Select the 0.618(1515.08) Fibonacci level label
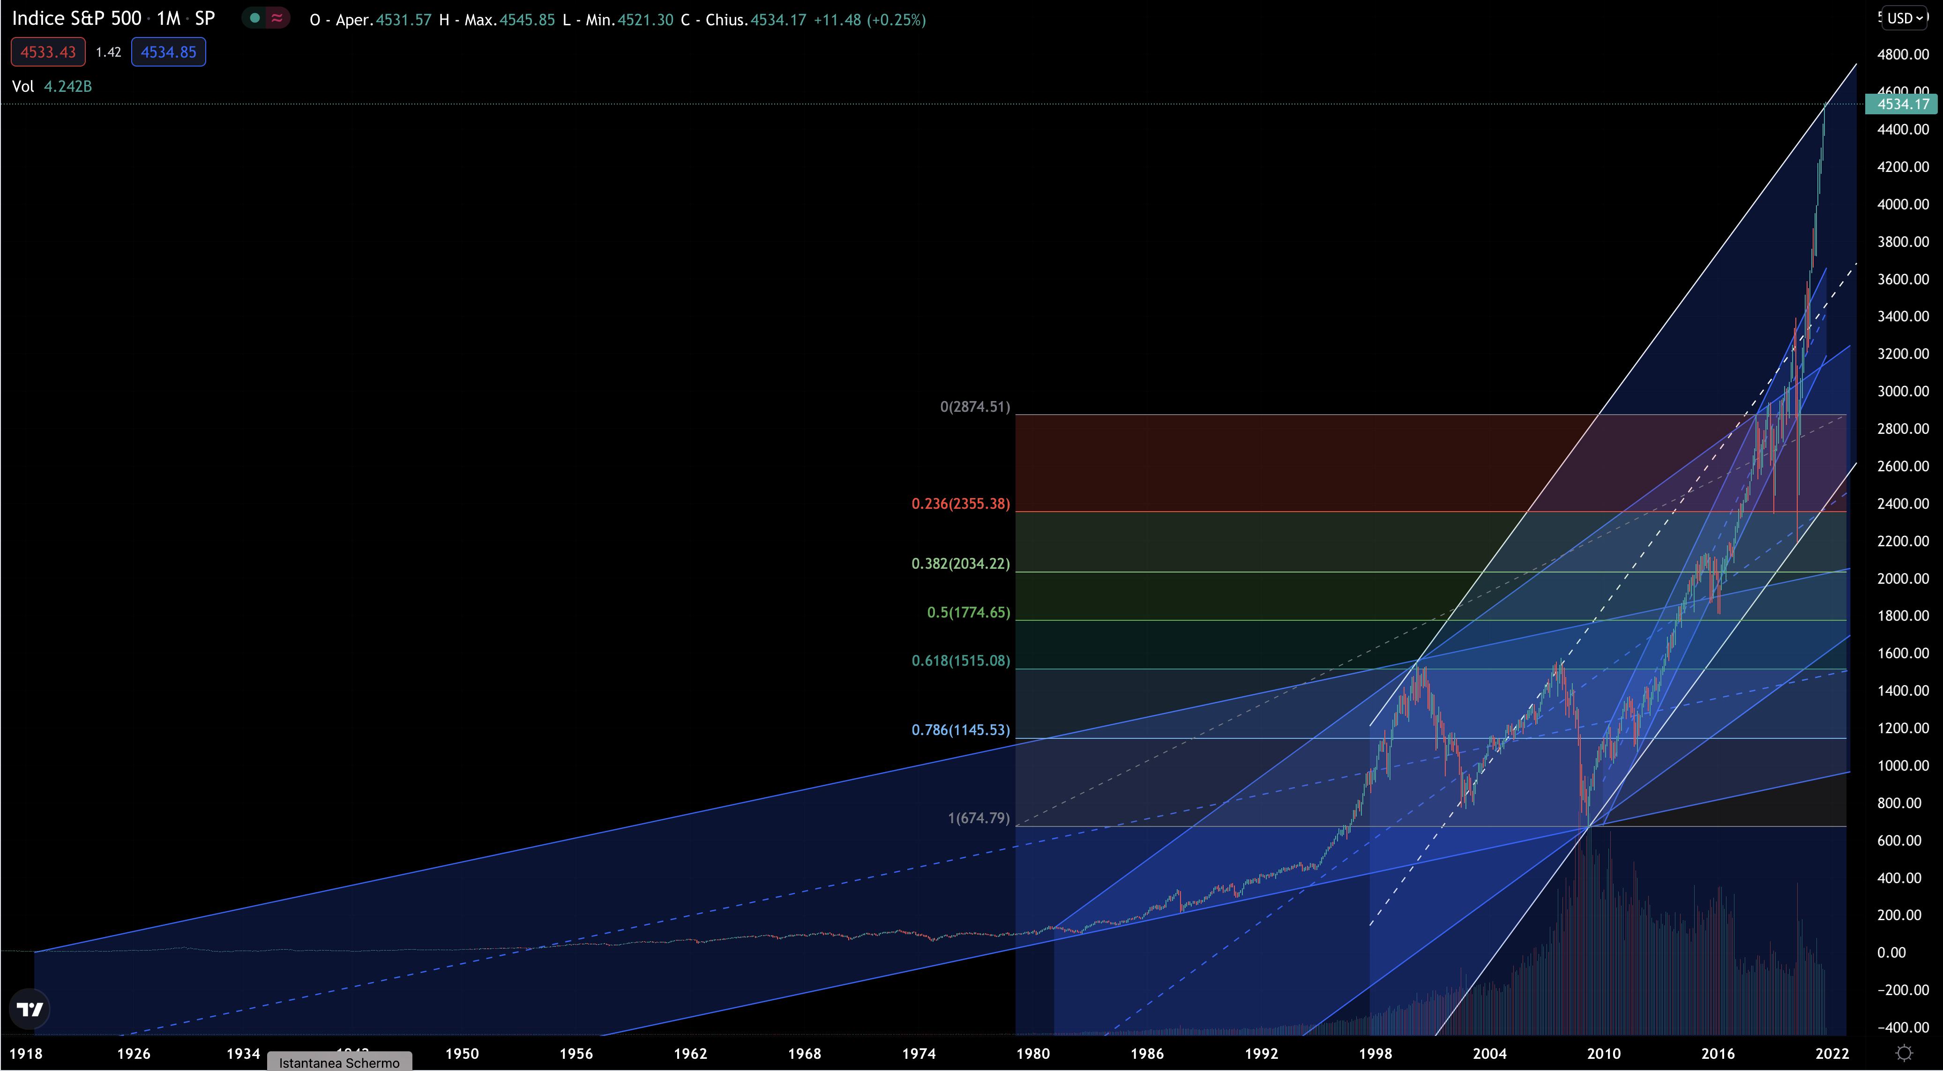 click(960, 660)
